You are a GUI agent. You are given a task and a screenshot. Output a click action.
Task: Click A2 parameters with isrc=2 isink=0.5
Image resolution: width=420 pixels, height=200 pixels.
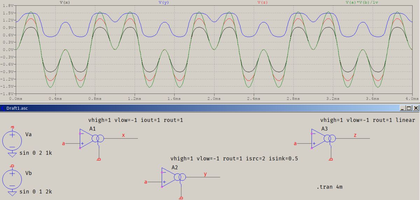coord(234,159)
